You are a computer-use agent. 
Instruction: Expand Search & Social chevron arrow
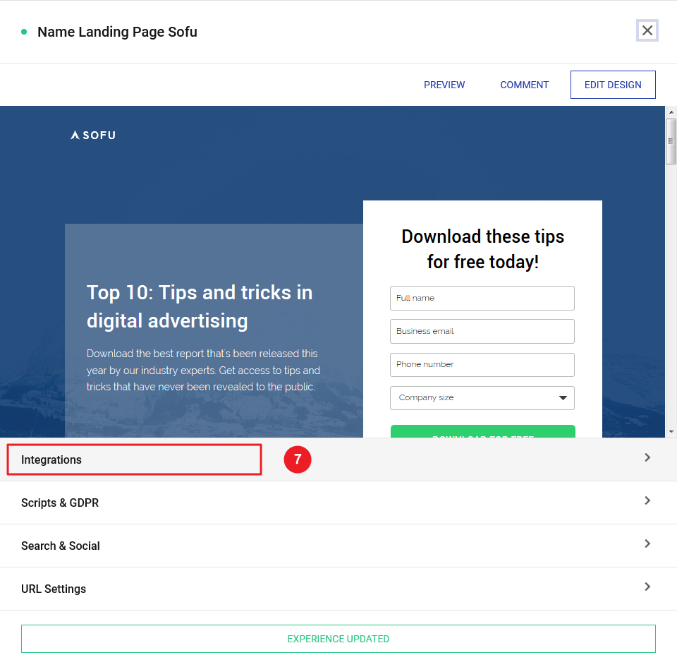point(647,543)
